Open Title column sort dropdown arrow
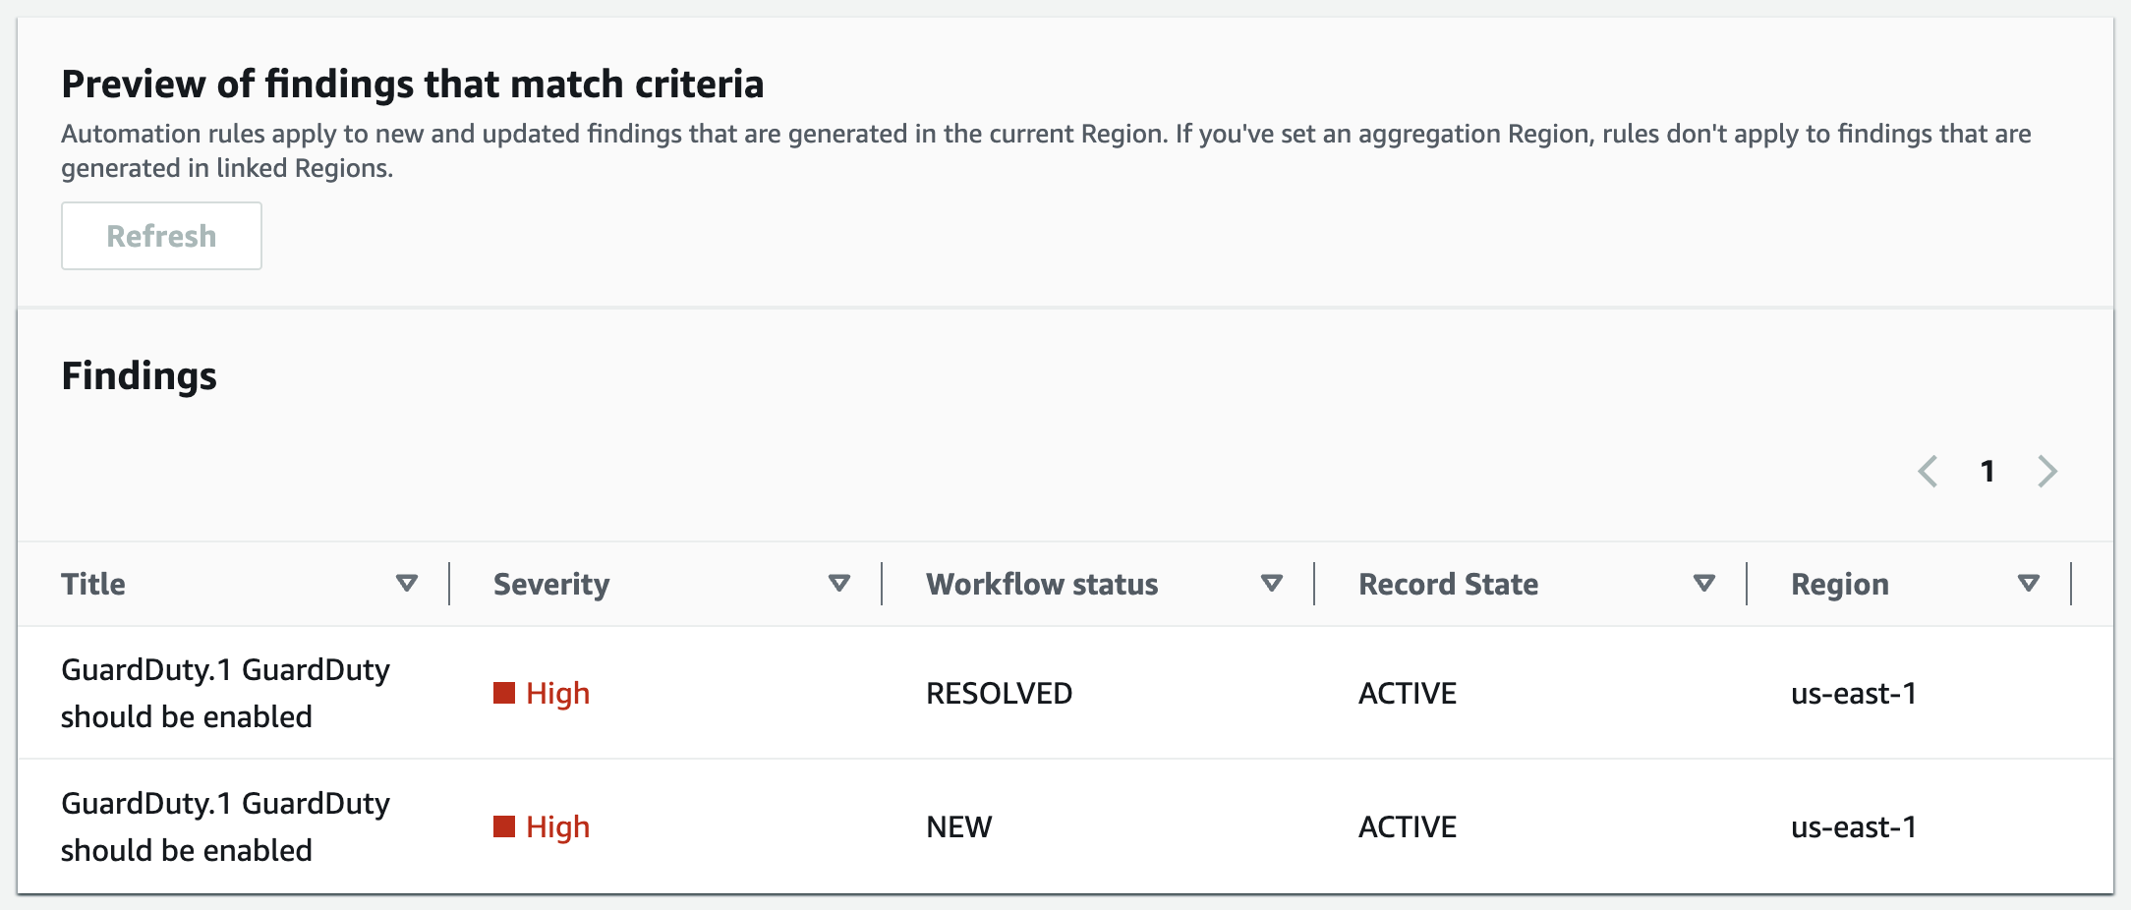Screen dimensions: 2131x910 tap(406, 584)
